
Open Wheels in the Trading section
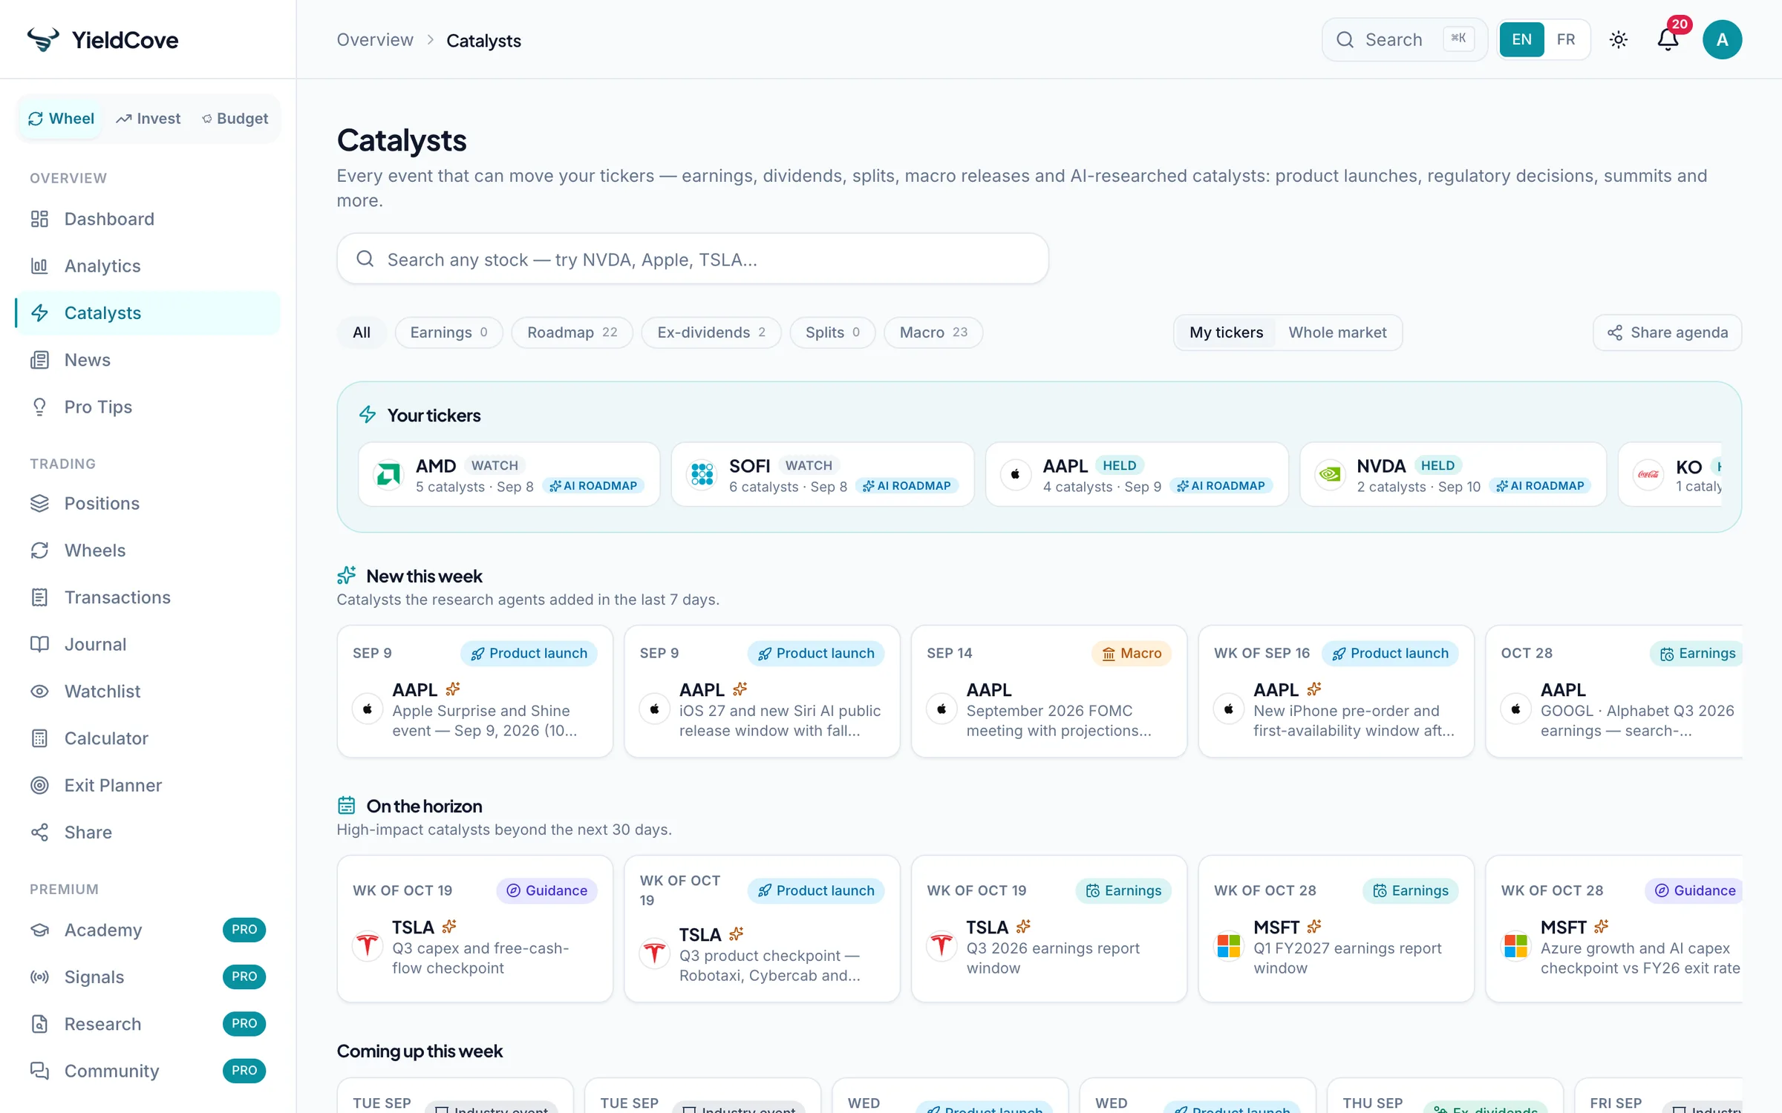148,550
